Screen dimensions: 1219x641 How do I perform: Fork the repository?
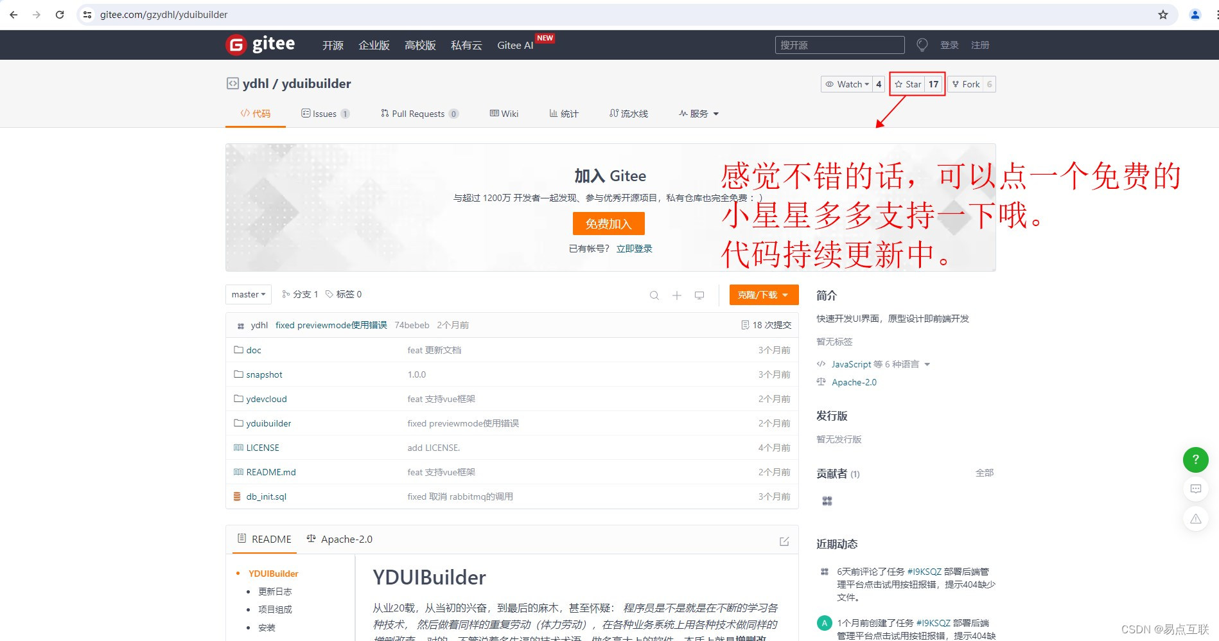[x=965, y=84]
